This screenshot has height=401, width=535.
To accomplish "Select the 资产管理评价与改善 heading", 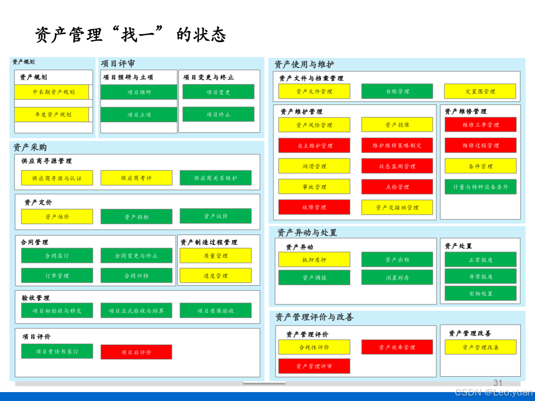I will tap(315, 317).
